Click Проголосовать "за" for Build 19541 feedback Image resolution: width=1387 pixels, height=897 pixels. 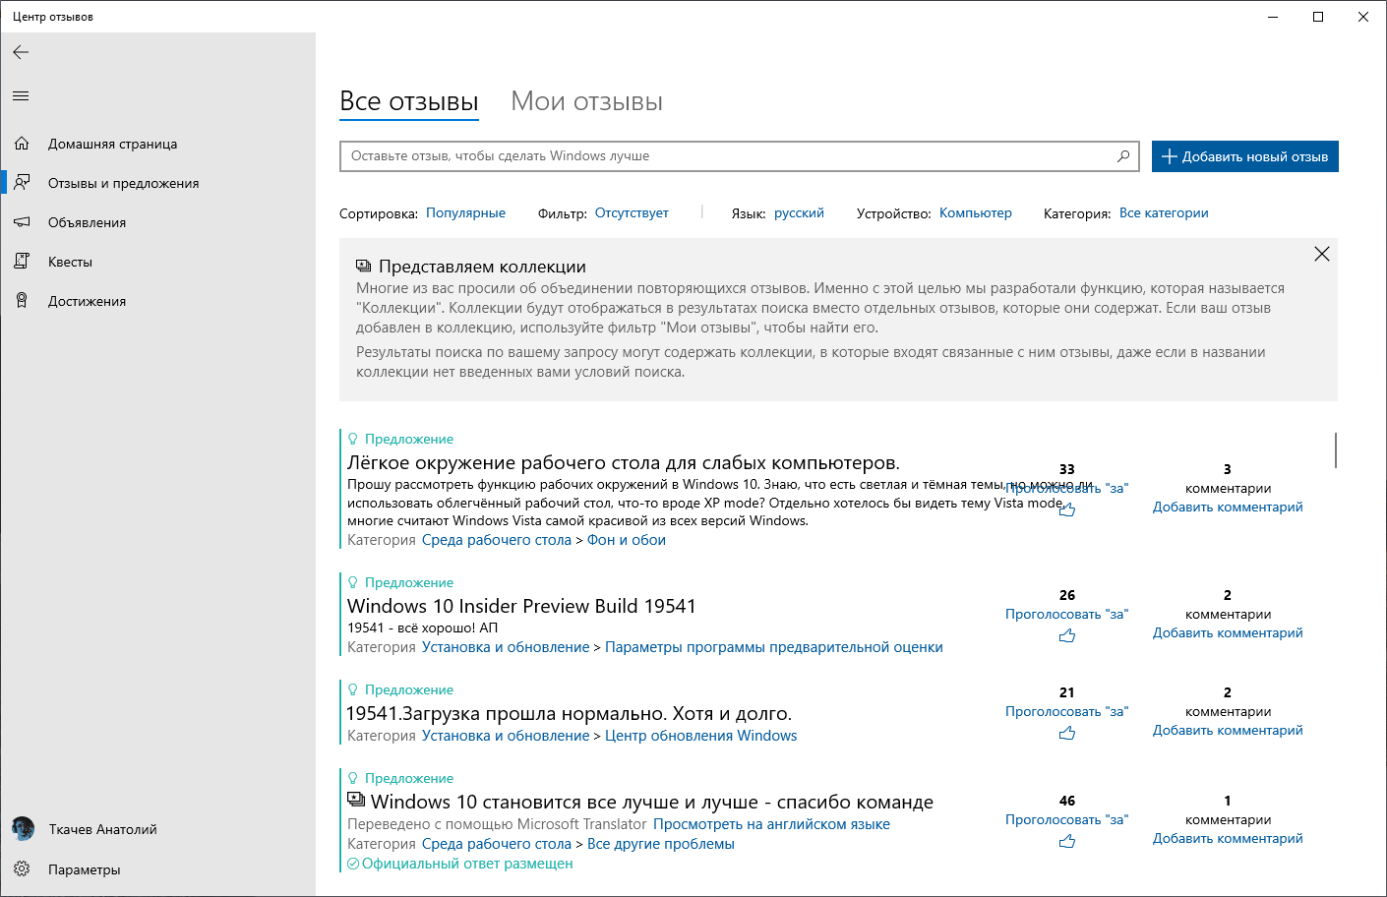[1066, 614]
